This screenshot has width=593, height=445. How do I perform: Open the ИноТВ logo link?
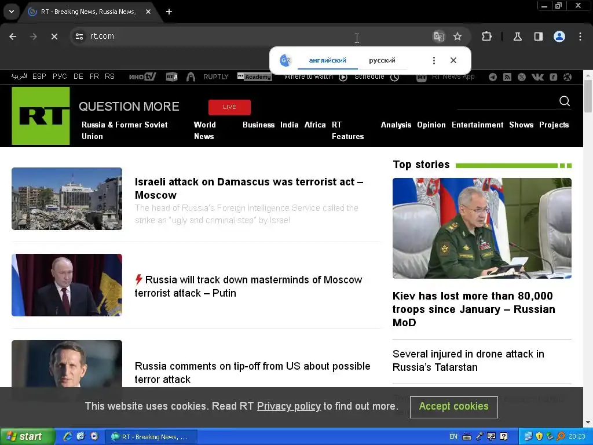click(x=142, y=76)
